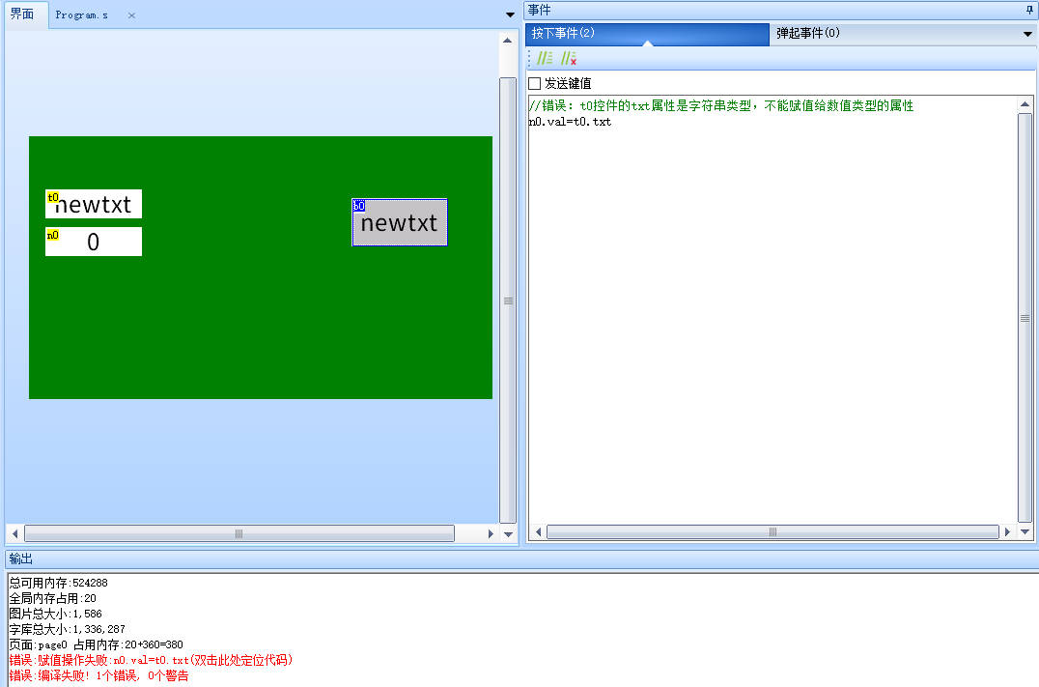The image size is (1039, 687).
Task: Open the tab list dropdown arrow beside 界面 tabs
Action: 509,14
